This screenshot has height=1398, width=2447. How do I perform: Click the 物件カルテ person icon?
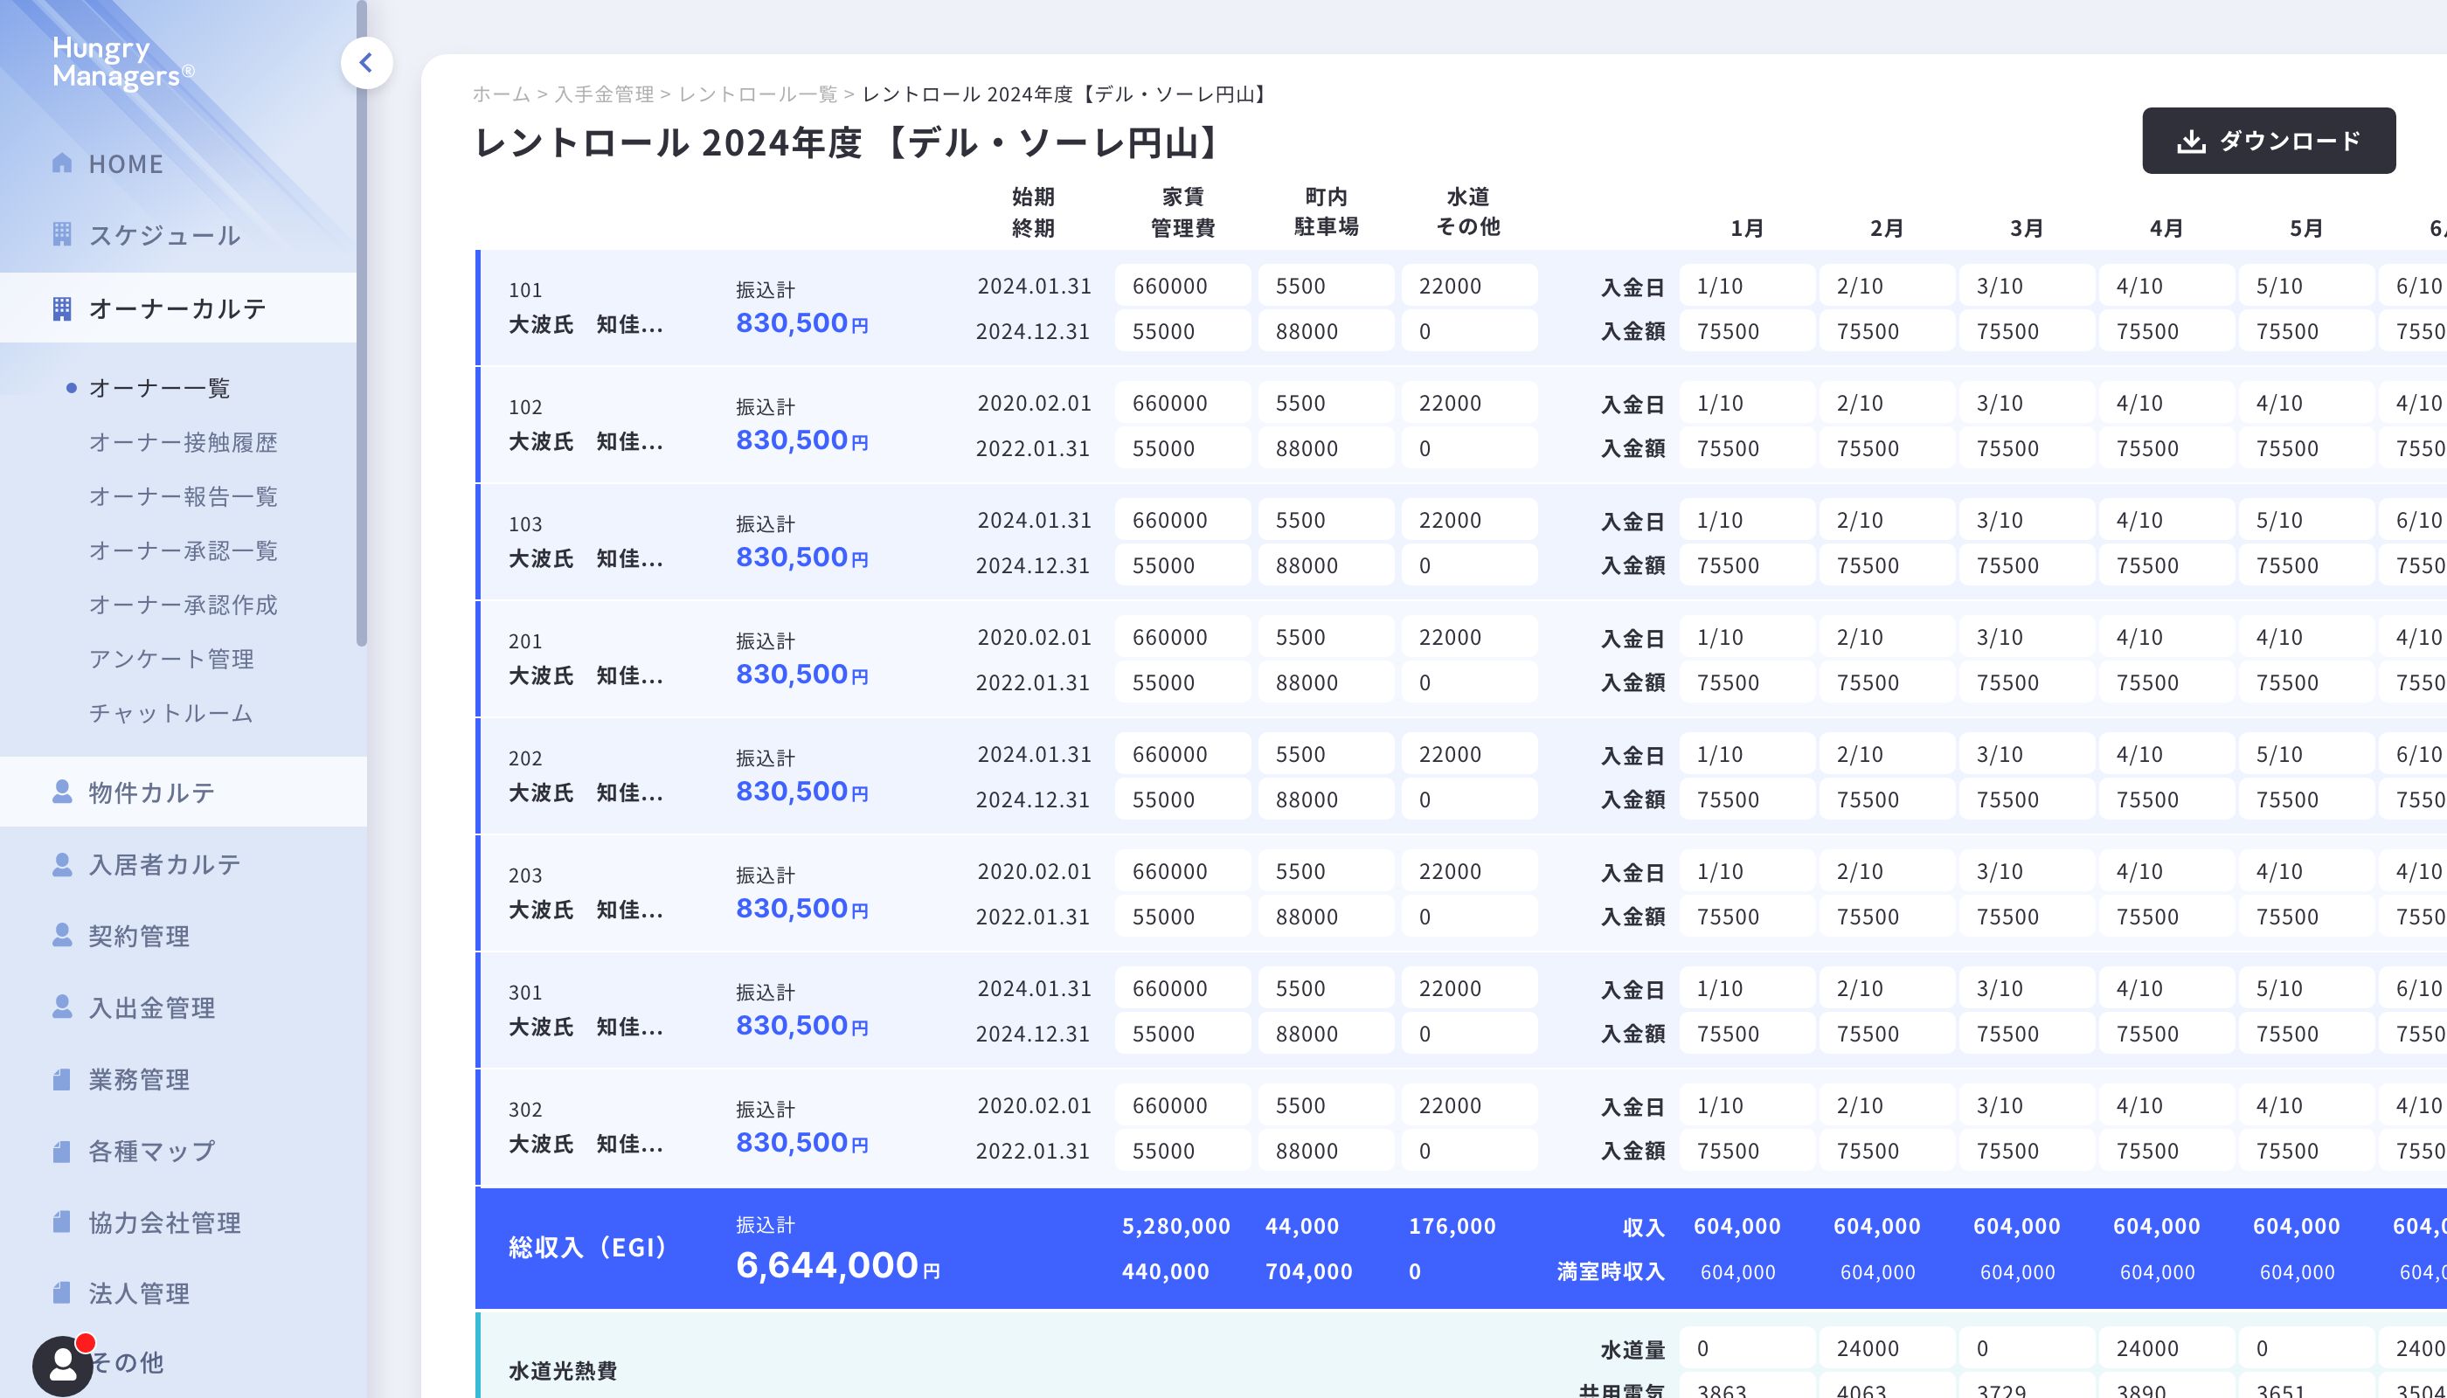pyautogui.click(x=61, y=792)
